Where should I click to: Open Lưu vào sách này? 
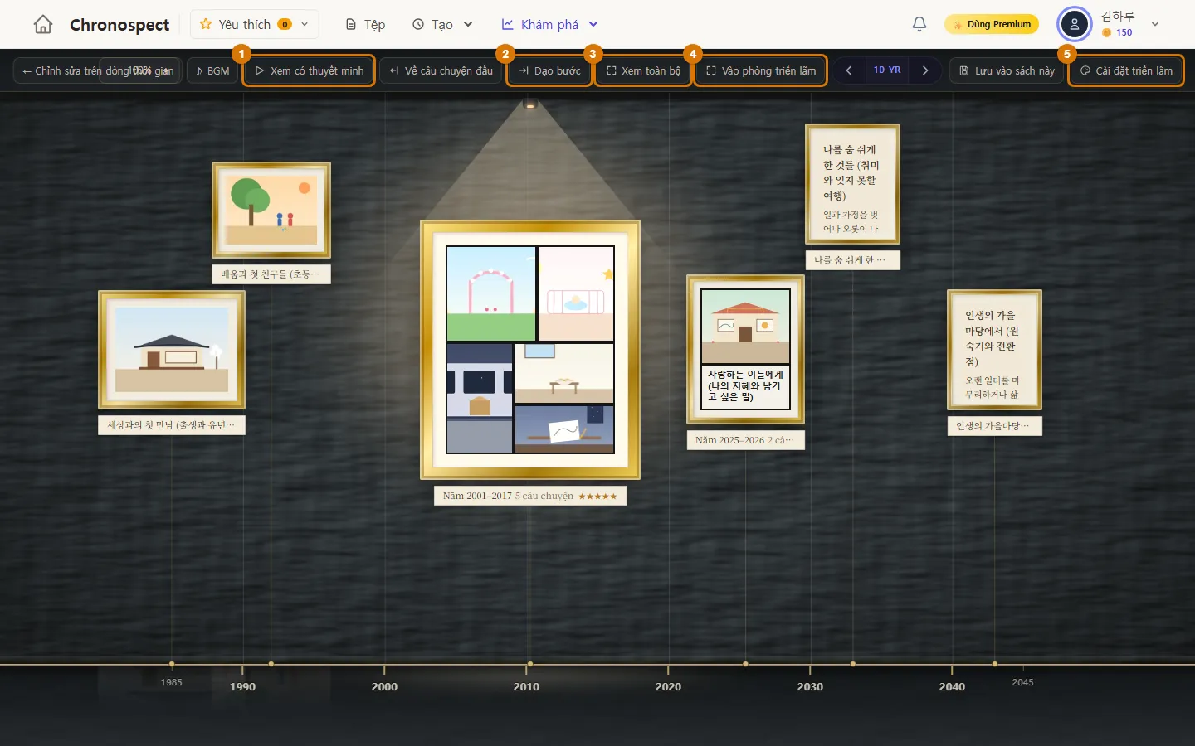[x=1007, y=70]
